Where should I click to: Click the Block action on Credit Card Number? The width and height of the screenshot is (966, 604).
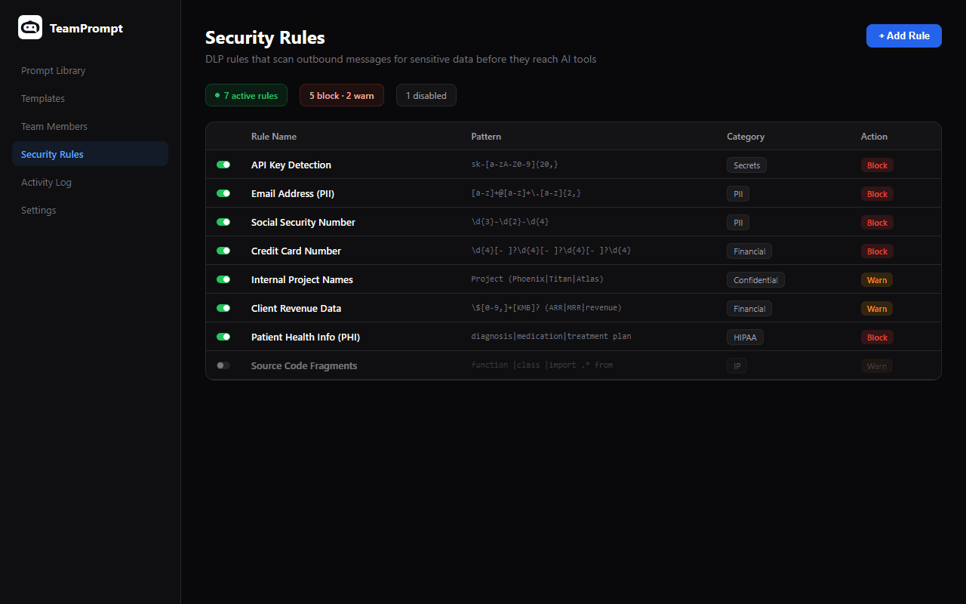[877, 251]
